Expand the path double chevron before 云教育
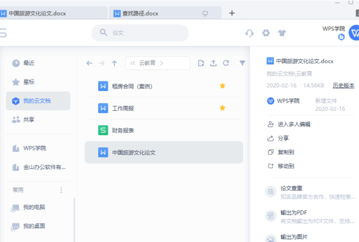Image resolution: width=359 pixels, height=242 pixels. [132, 63]
